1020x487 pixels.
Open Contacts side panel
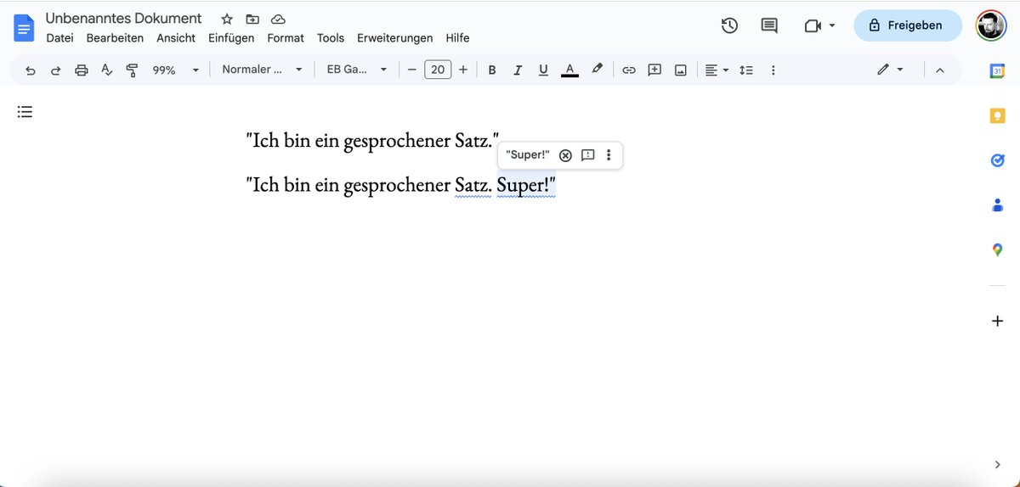pos(997,204)
